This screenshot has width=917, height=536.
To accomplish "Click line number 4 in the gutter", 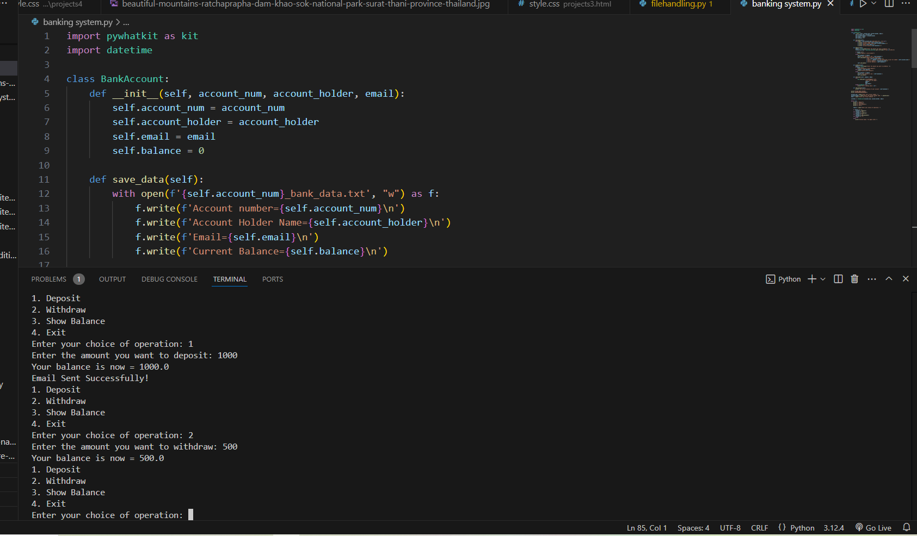I will (47, 79).
